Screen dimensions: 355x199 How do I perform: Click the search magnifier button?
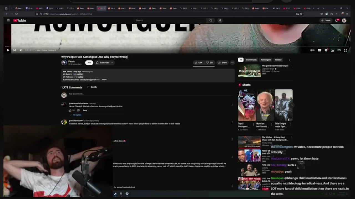211,20
